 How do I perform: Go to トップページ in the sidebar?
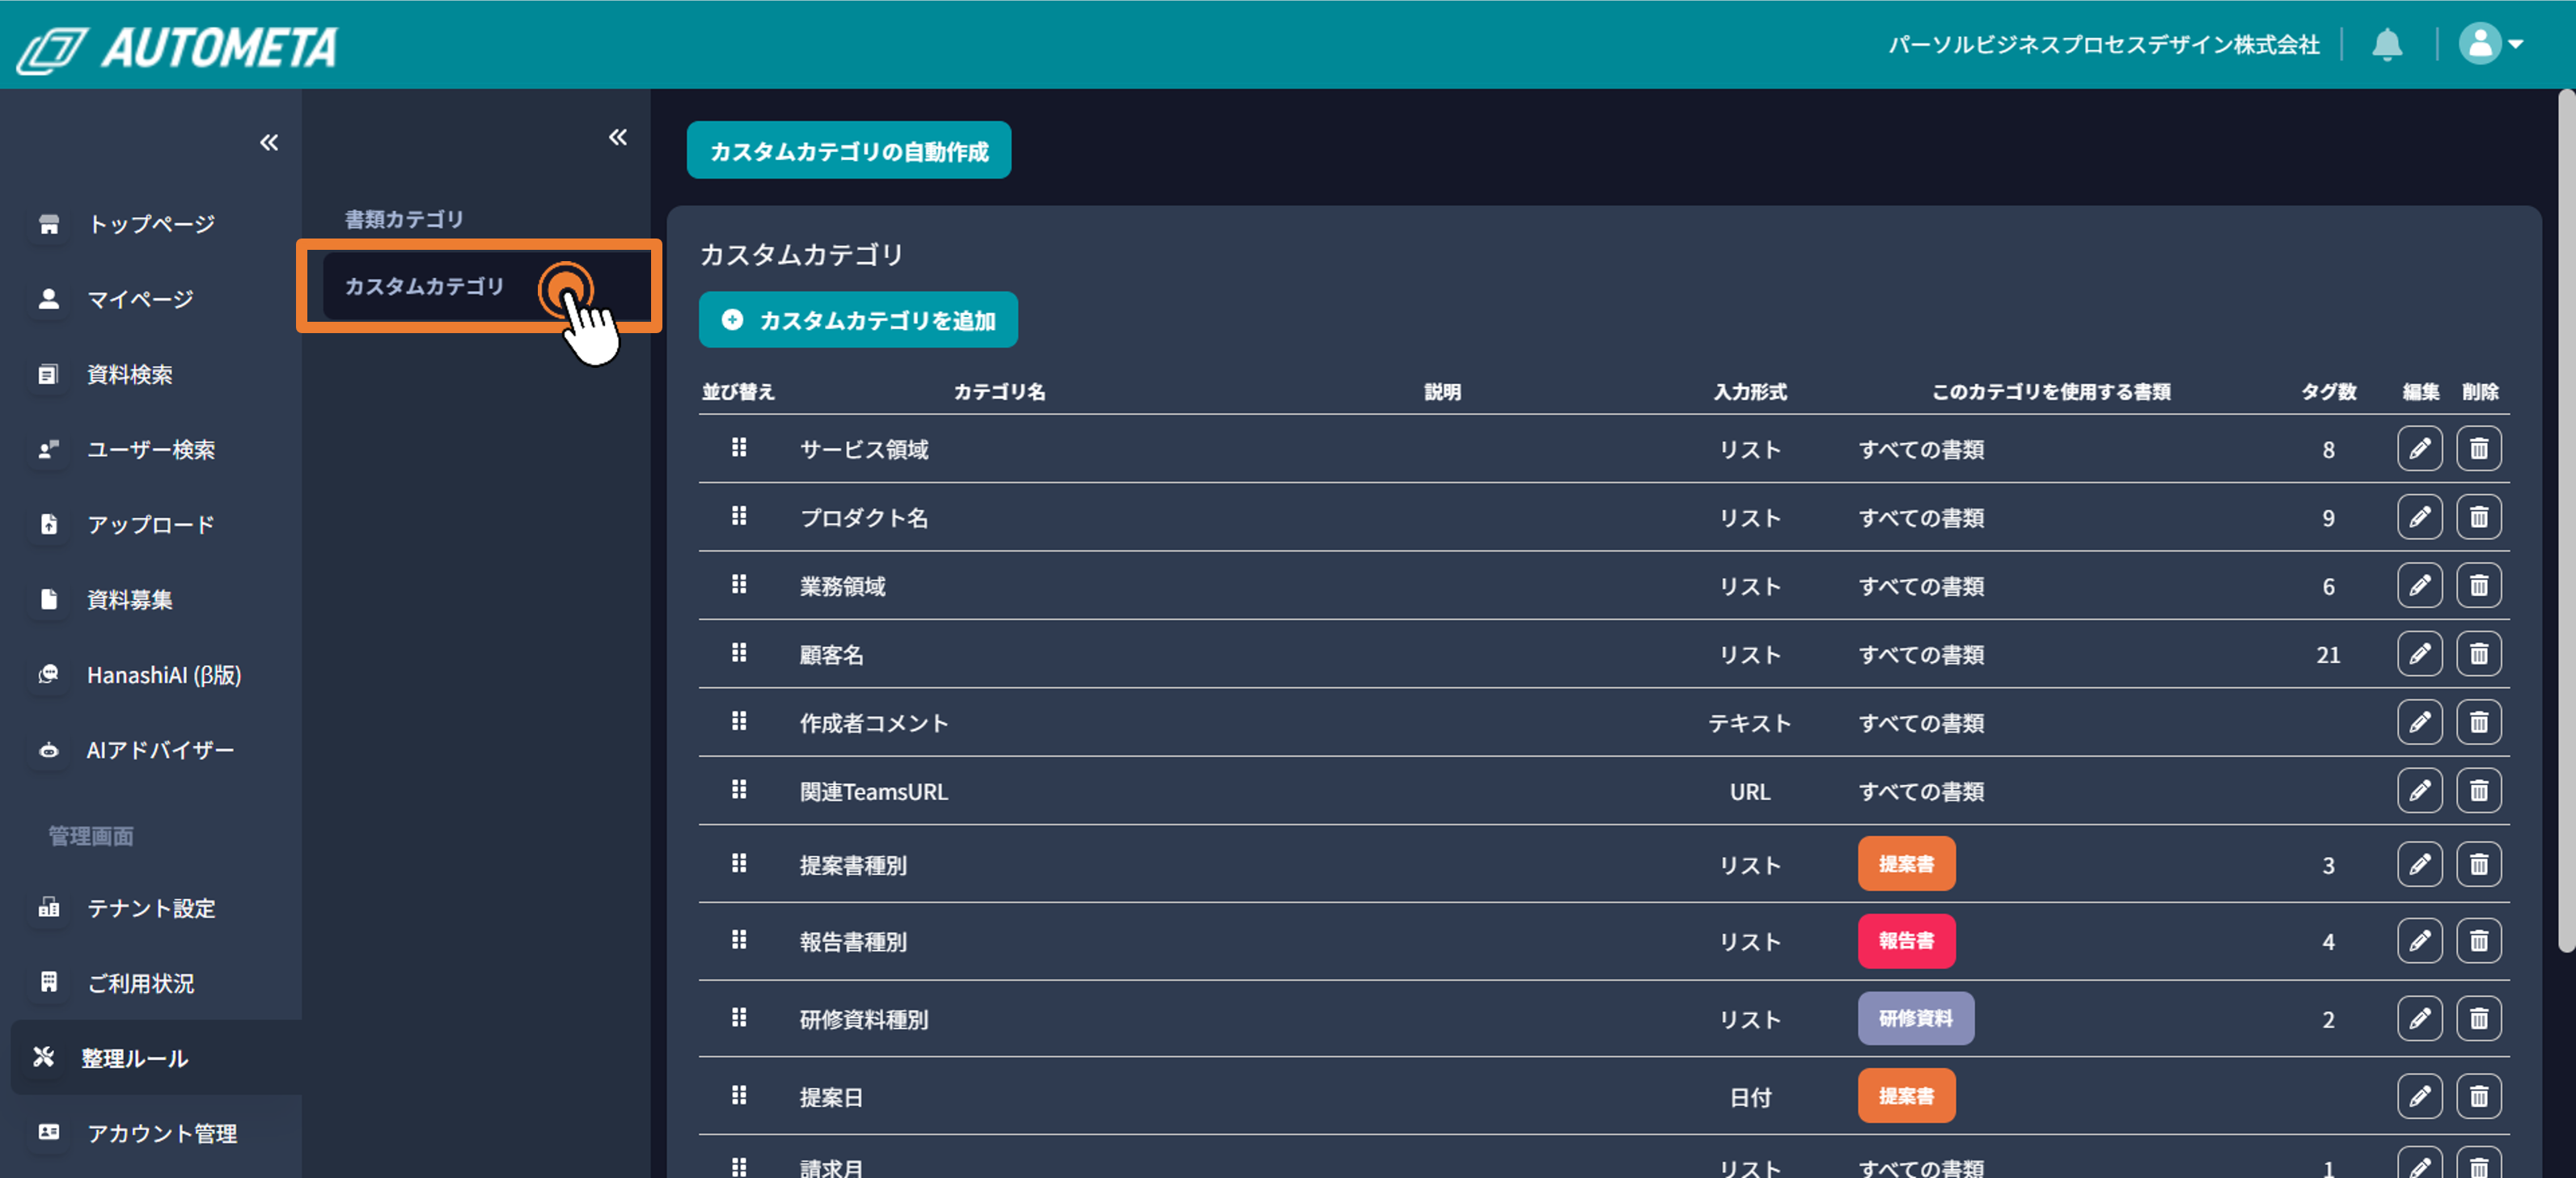(151, 224)
